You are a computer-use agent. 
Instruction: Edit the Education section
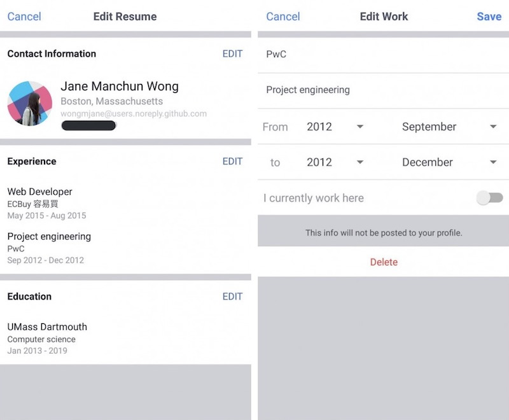[232, 297]
